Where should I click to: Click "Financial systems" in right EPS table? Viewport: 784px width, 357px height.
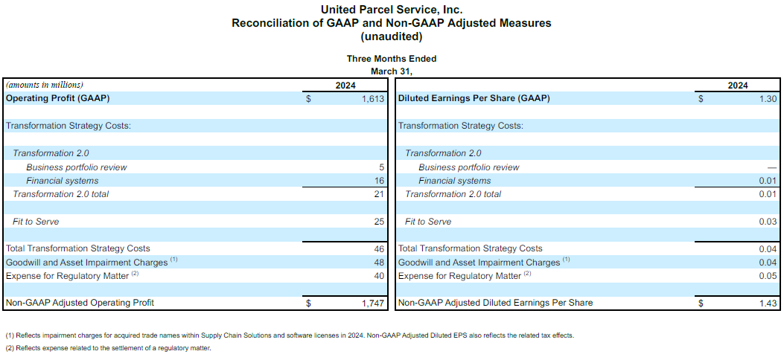[x=455, y=181]
